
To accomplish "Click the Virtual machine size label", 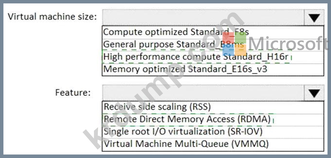I will [x=52, y=17].
